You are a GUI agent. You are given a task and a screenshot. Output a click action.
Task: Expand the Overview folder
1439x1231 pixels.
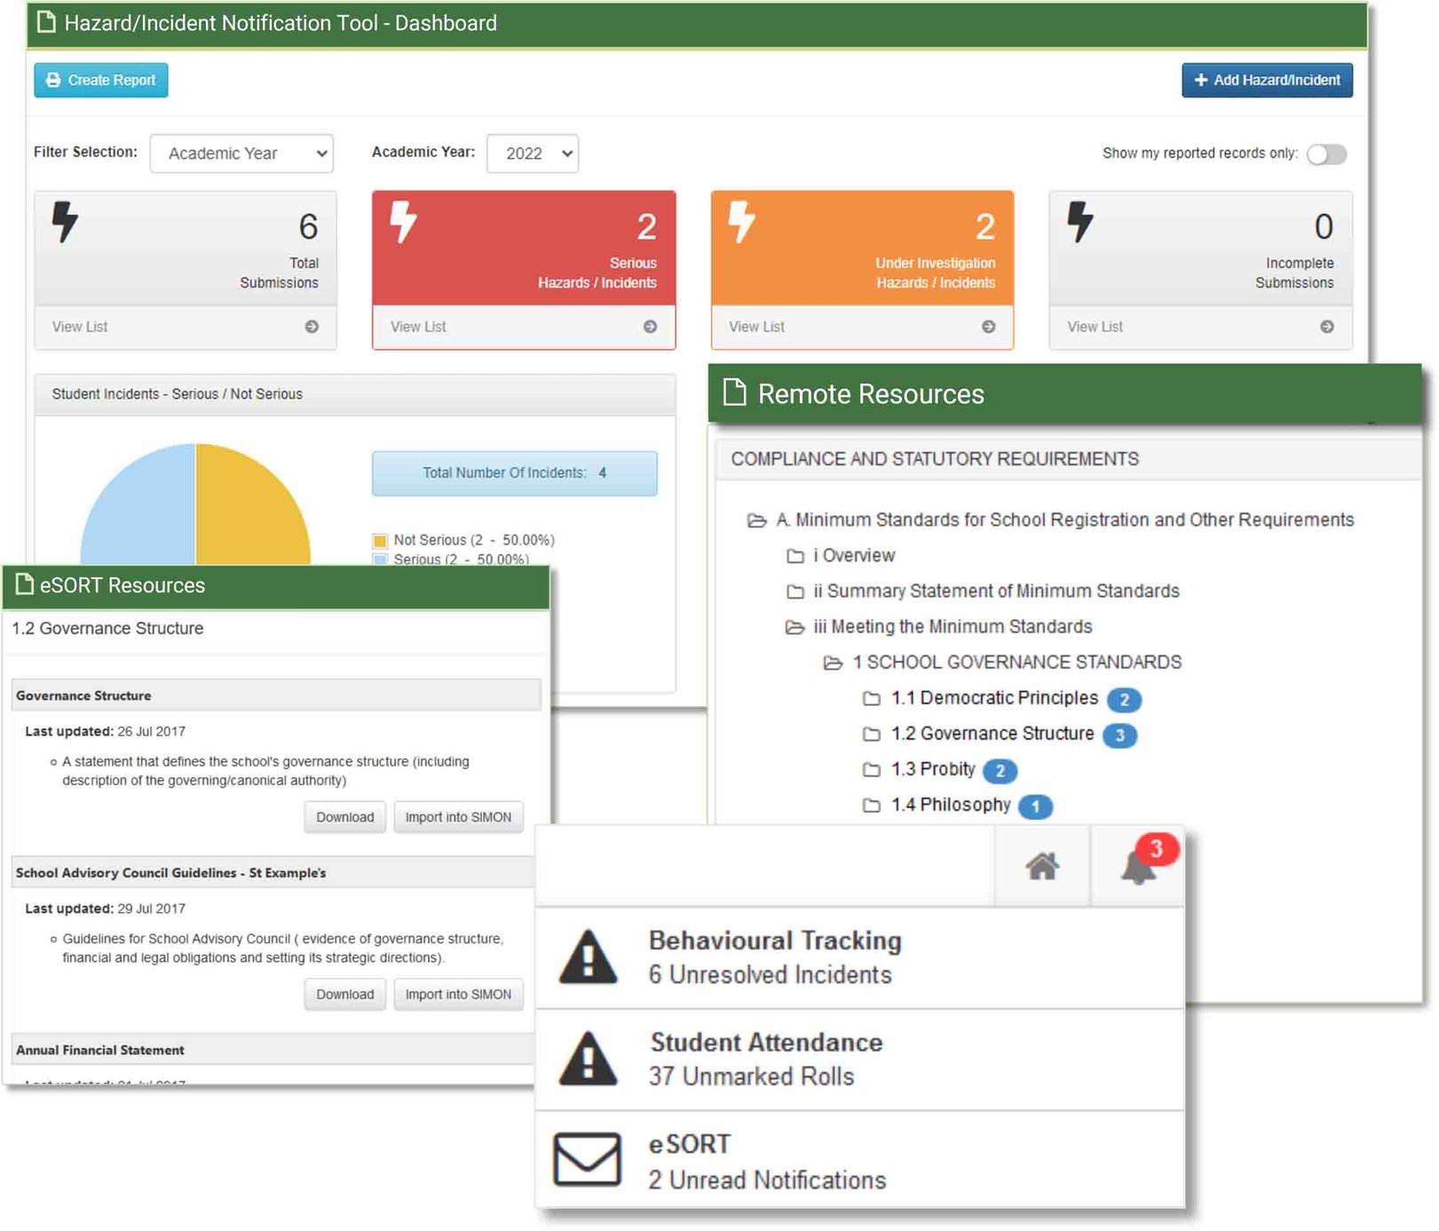point(795,556)
